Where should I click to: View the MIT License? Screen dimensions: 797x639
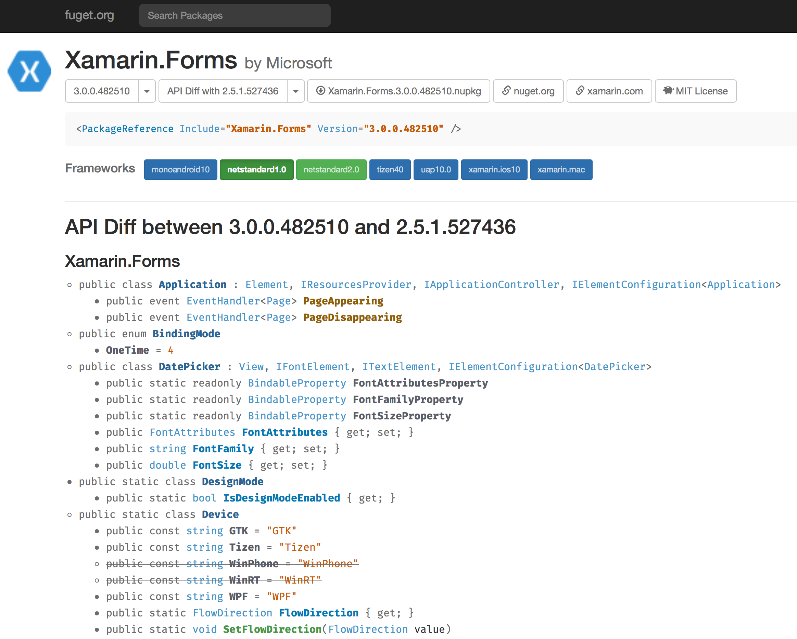(x=696, y=91)
